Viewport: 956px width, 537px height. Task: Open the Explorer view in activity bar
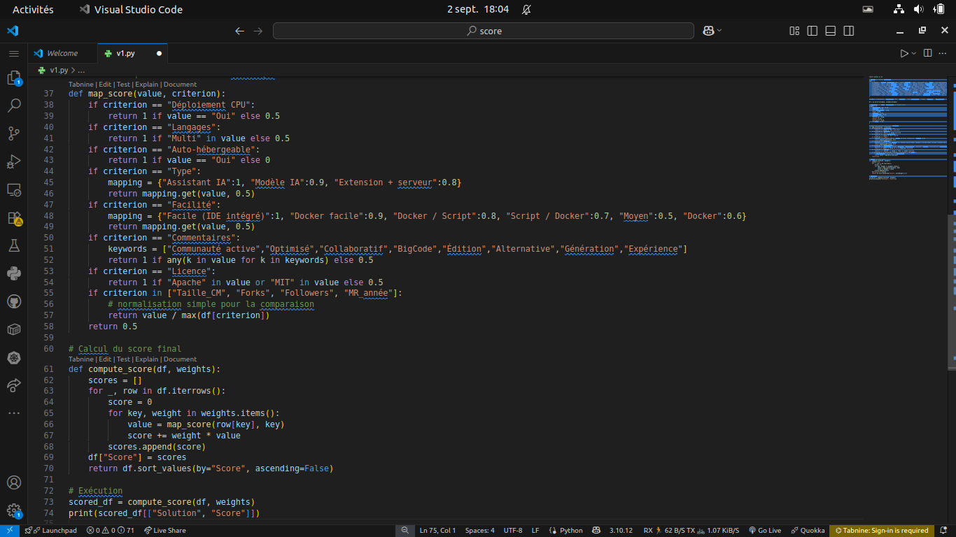(14, 78)
